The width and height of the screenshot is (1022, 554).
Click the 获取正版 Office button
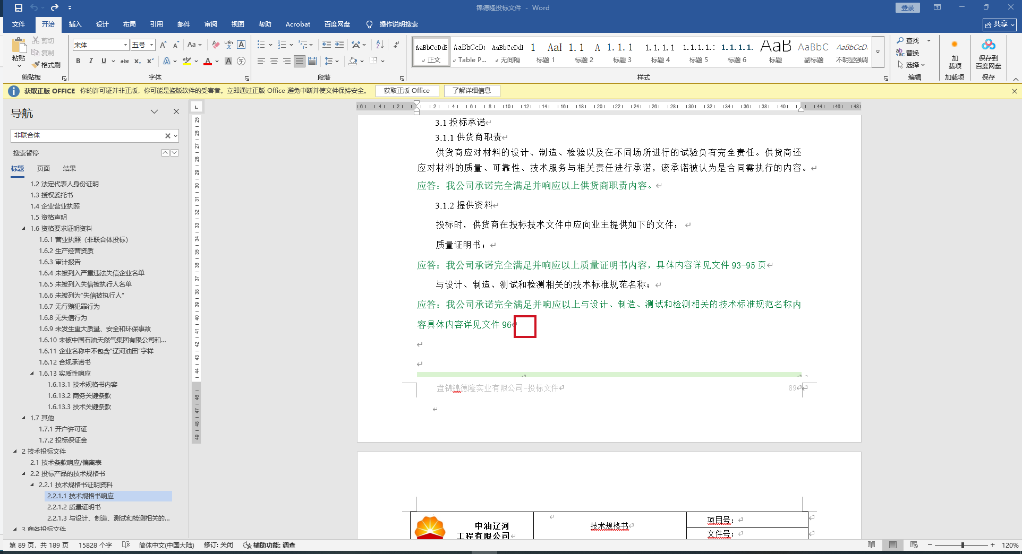coord(407,91)
